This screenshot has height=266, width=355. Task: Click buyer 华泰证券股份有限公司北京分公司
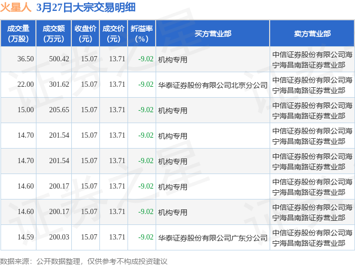click(x=213, y=85)
